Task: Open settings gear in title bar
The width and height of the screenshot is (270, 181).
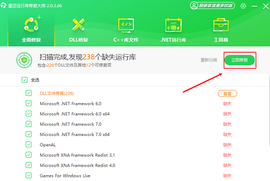Action: pyautogui.click(x=243, y=6)
